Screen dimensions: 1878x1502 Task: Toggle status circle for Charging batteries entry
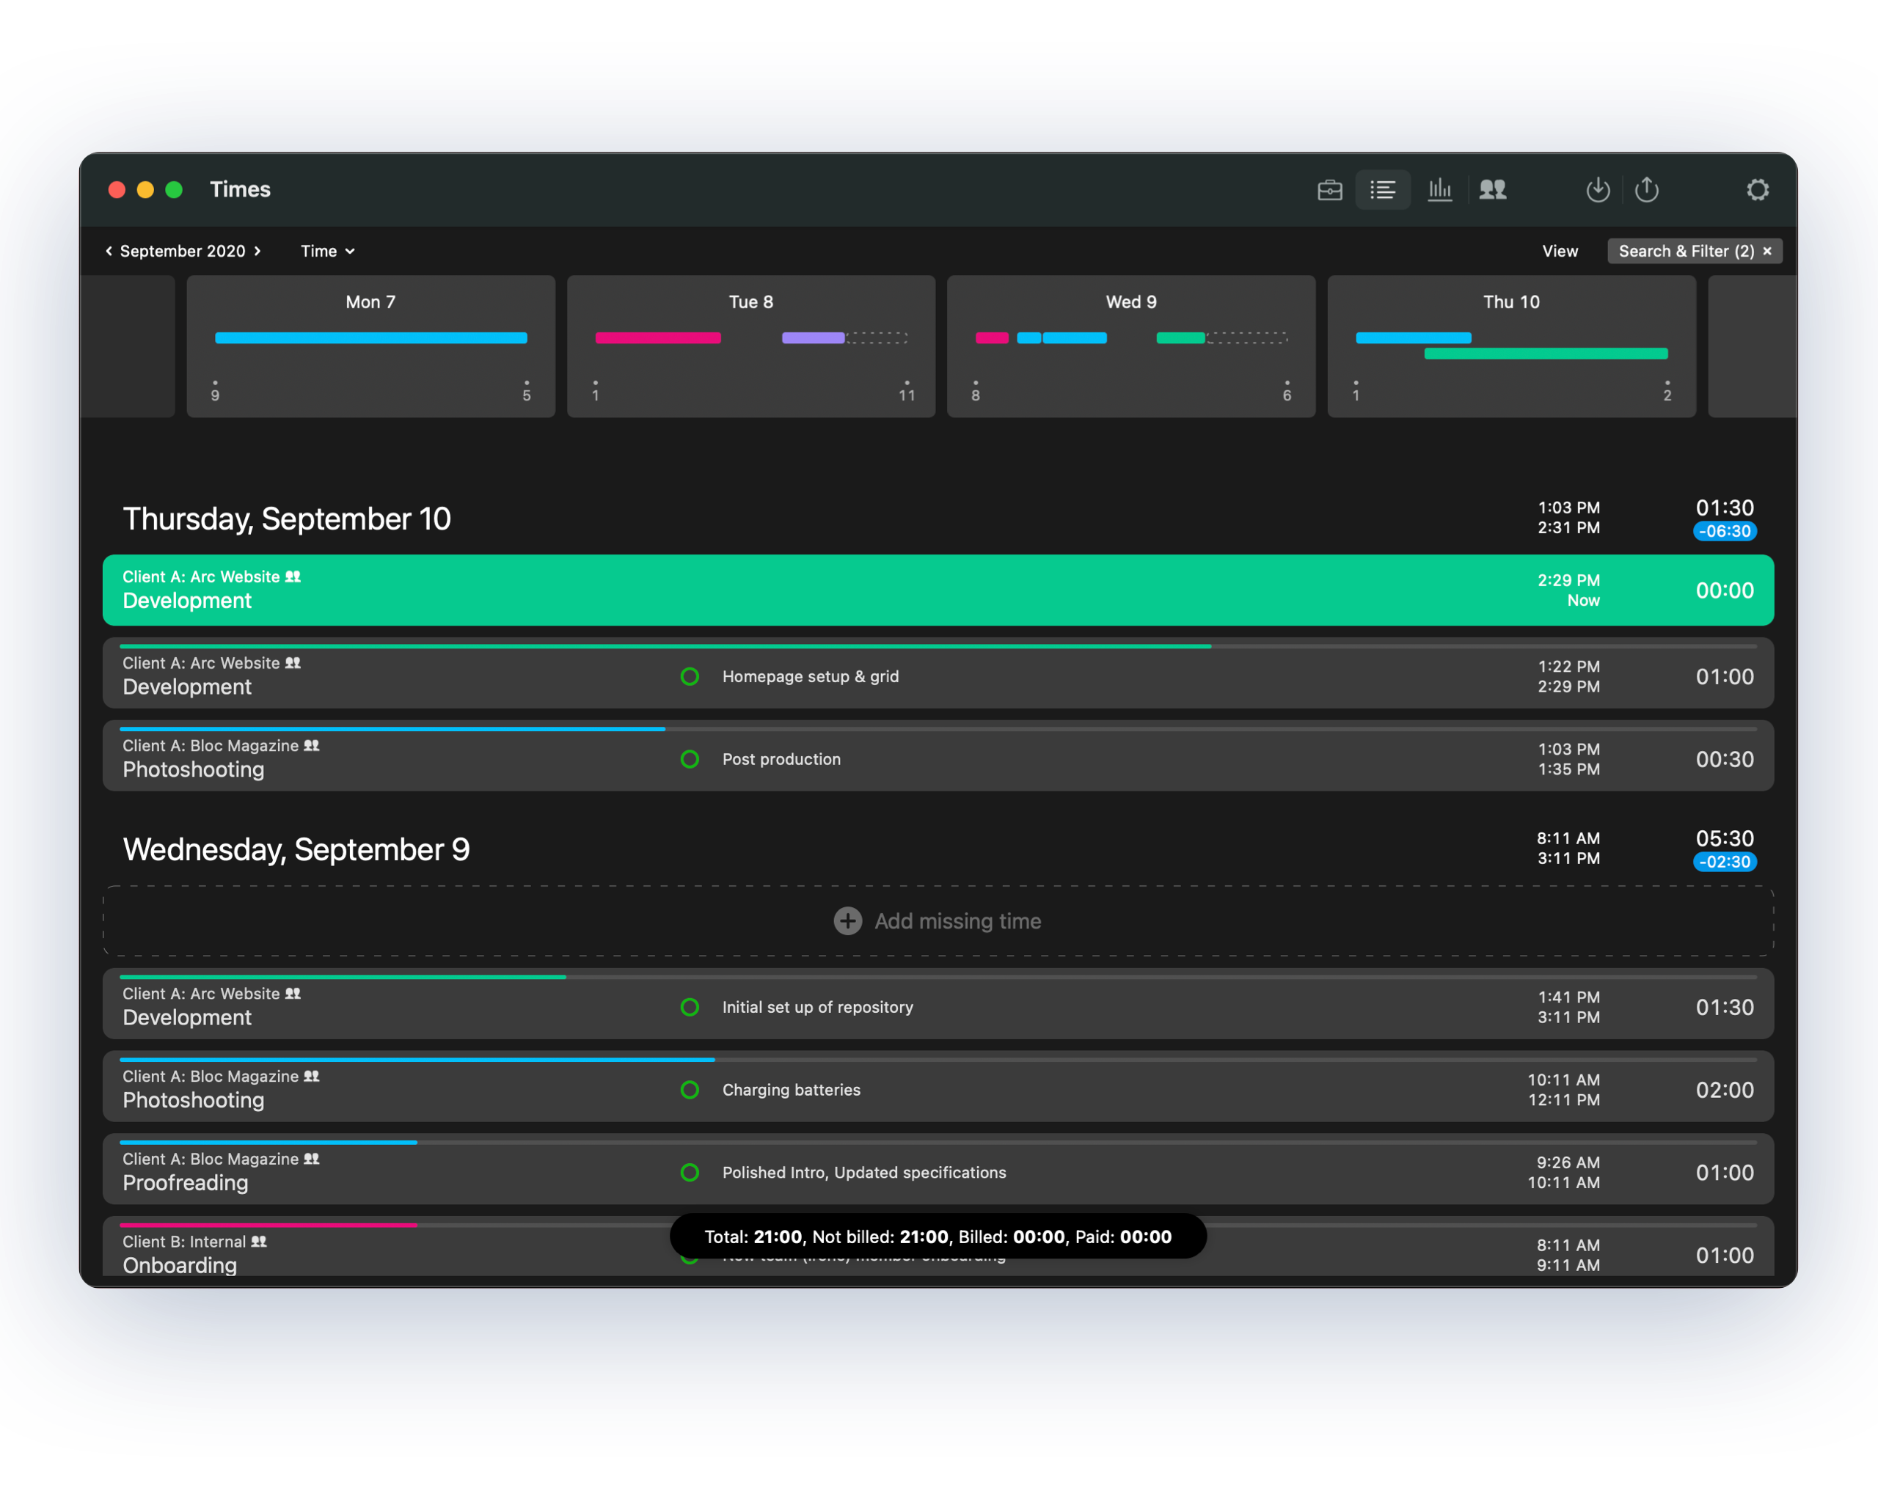(690, 1090)
